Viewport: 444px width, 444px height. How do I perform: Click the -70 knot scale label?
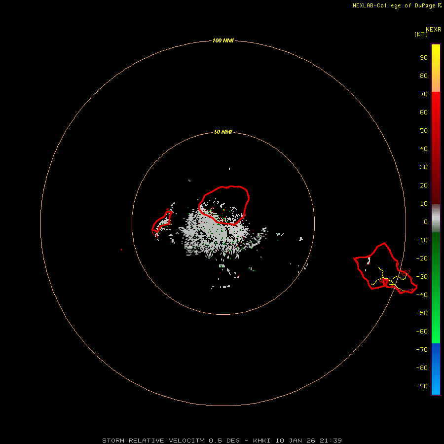(422, 349)
